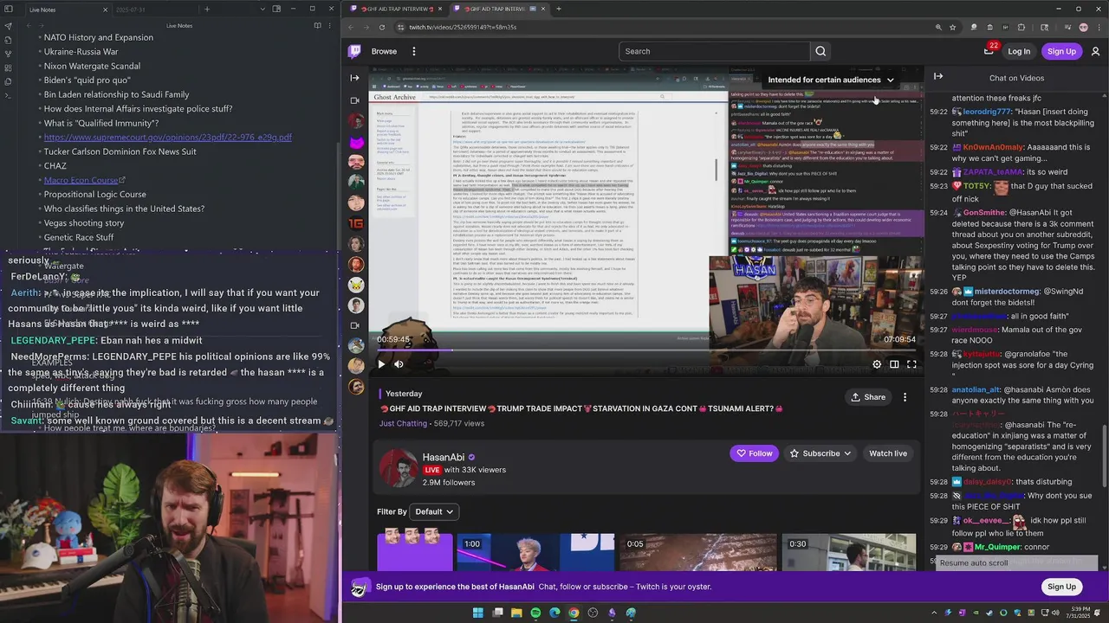This screenshot has width=1109, height=623.
Task: Open more options in notes title bar
Action: (x=328, y=26)
